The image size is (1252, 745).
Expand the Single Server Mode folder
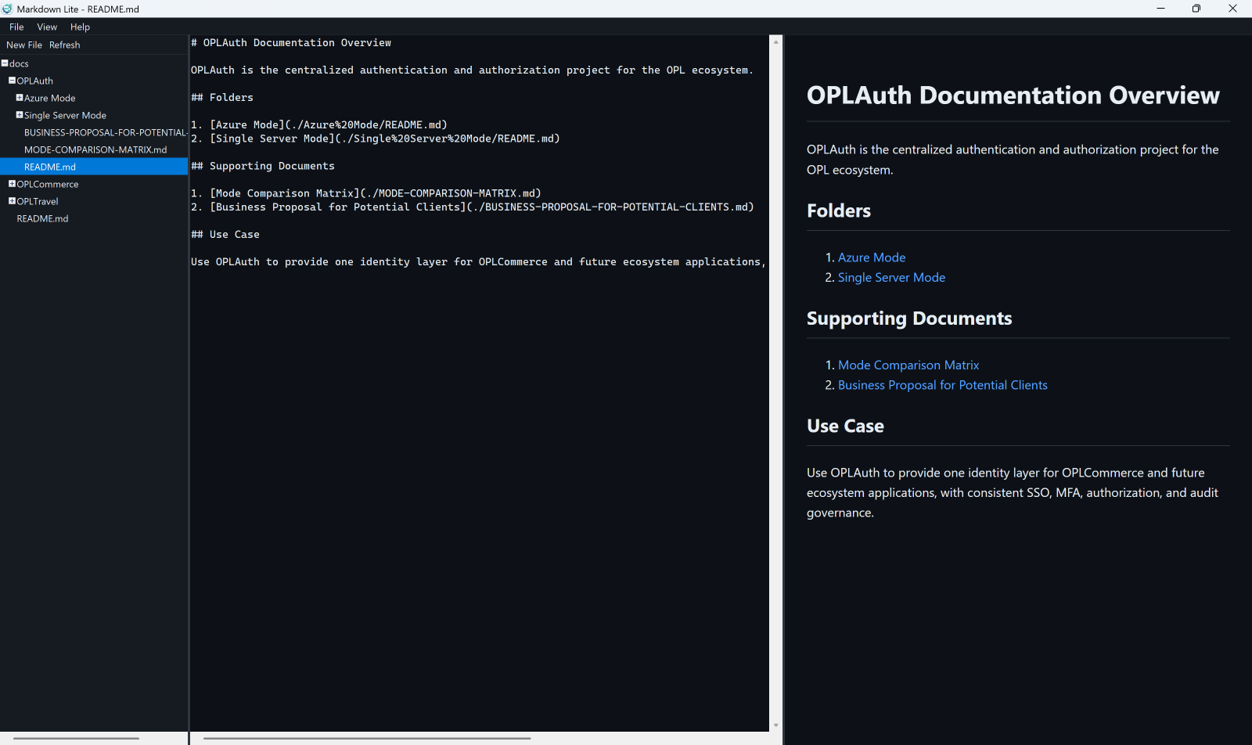[20, 115]
